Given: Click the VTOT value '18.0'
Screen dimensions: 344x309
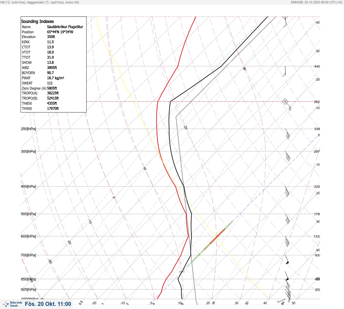Looking at the screenshot, I should (50, 52).
